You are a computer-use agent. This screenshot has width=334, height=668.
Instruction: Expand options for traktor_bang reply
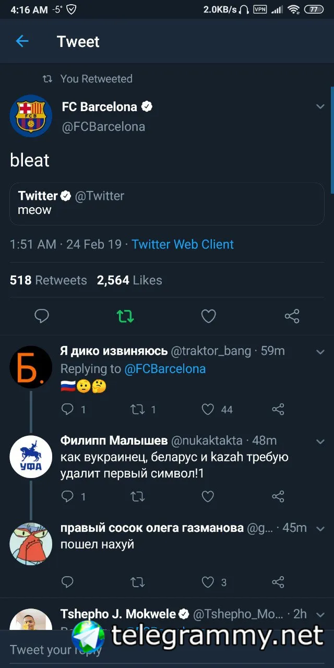click(320, 352)
